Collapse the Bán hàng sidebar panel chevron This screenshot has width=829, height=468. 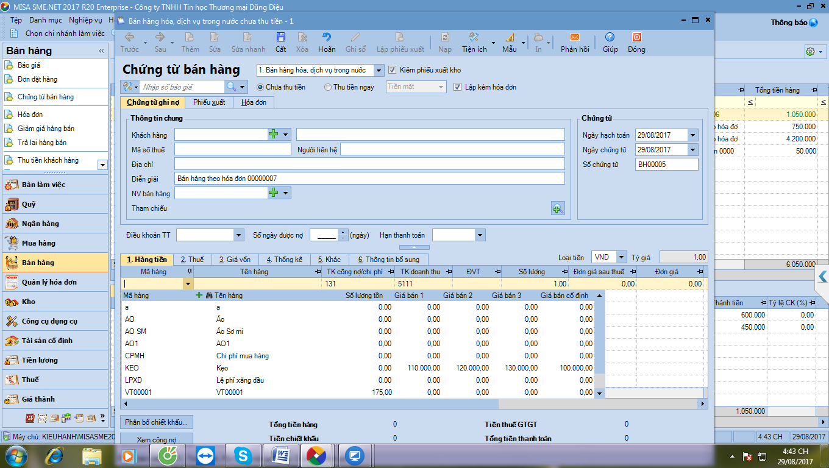click(101, 51)
